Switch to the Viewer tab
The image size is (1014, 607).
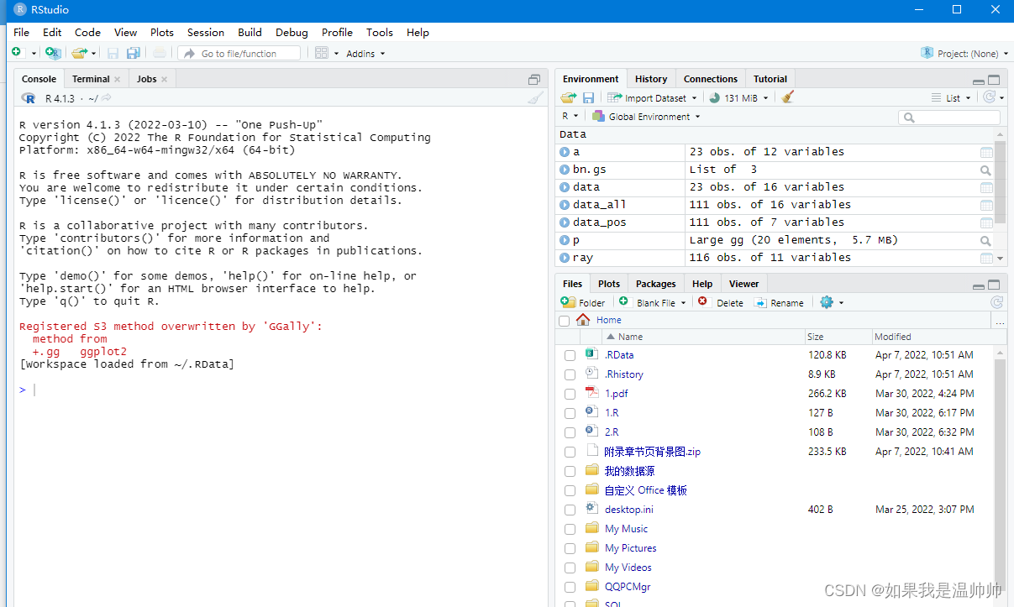[x=743, y=284]
